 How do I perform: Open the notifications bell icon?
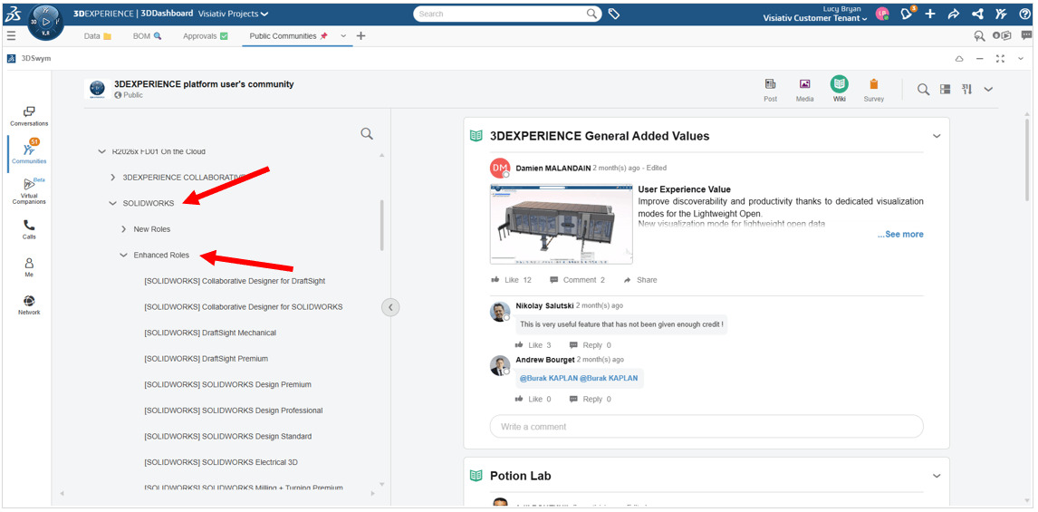[906, 14]
